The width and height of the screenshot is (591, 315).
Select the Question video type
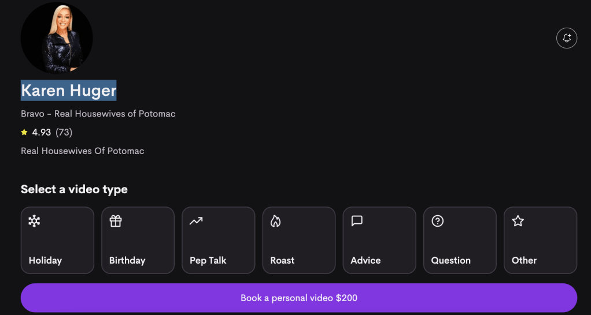[460, 240]
